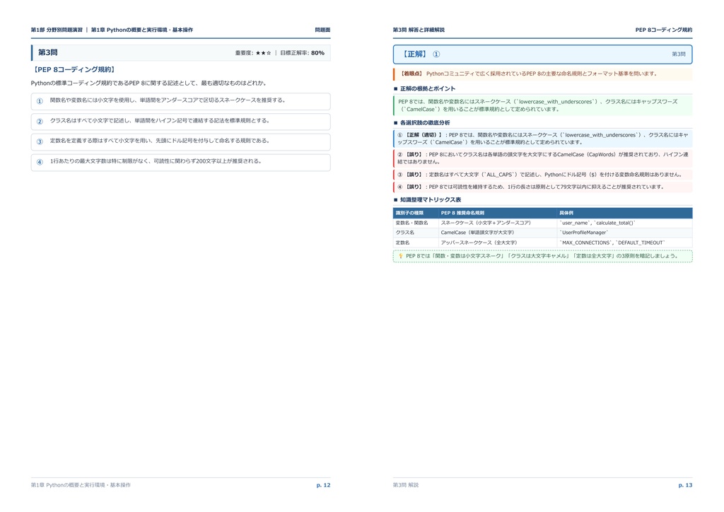
Task: Click the 第3問 question heading
Action: [x=47, y=52]
